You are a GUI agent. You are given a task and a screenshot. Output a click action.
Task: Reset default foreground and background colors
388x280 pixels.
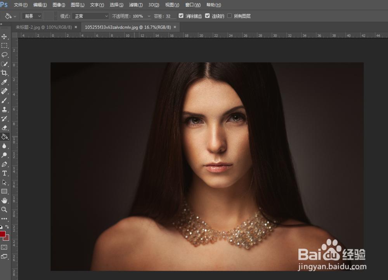(1, 227)
